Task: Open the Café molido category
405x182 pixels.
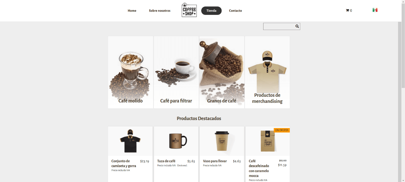Action: coord(130,72)
